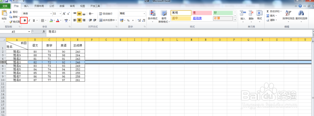Click the Decrease Decimal icon
The image size is (314, 116).
(143, 20)
